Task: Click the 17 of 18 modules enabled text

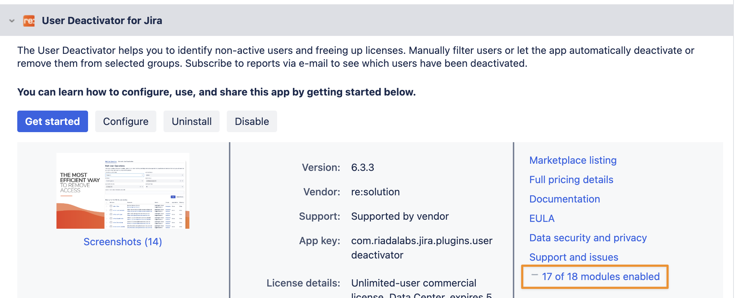Action: (601, 276)
